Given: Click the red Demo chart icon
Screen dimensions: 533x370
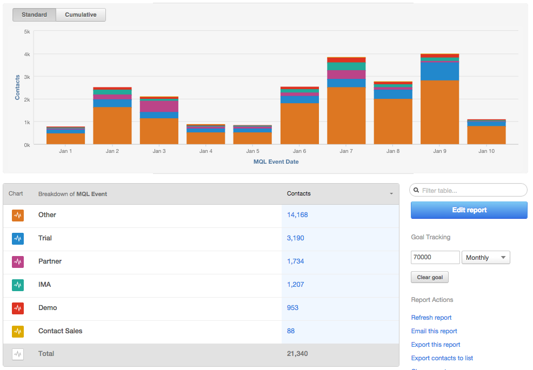Looking at the screenshot, I should pyautogui.click(x=18, y=308).
